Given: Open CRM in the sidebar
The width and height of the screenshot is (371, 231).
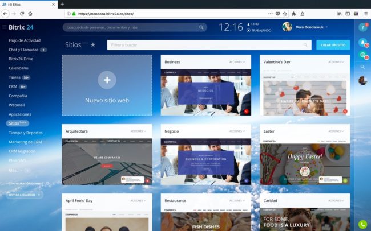Looking at the screenshot, I should pos(13,86).
